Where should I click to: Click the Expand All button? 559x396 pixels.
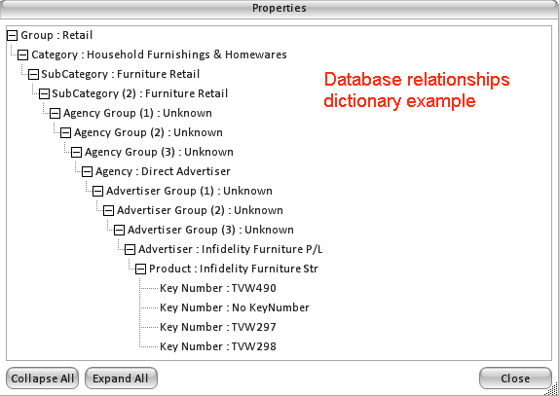tap(121, 378)
